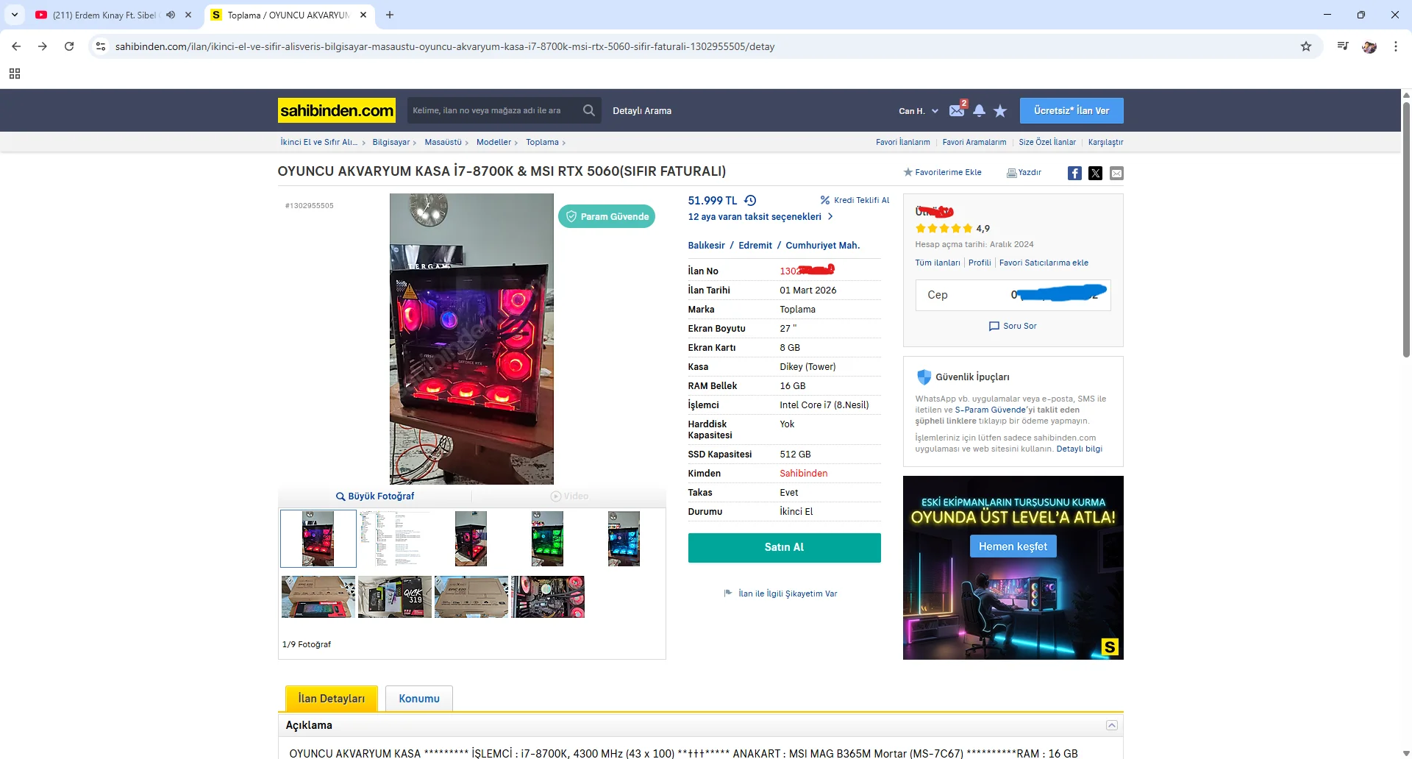Add listing via Favorilerime Ekle star
1412x759 pixels.
point(942,172)
